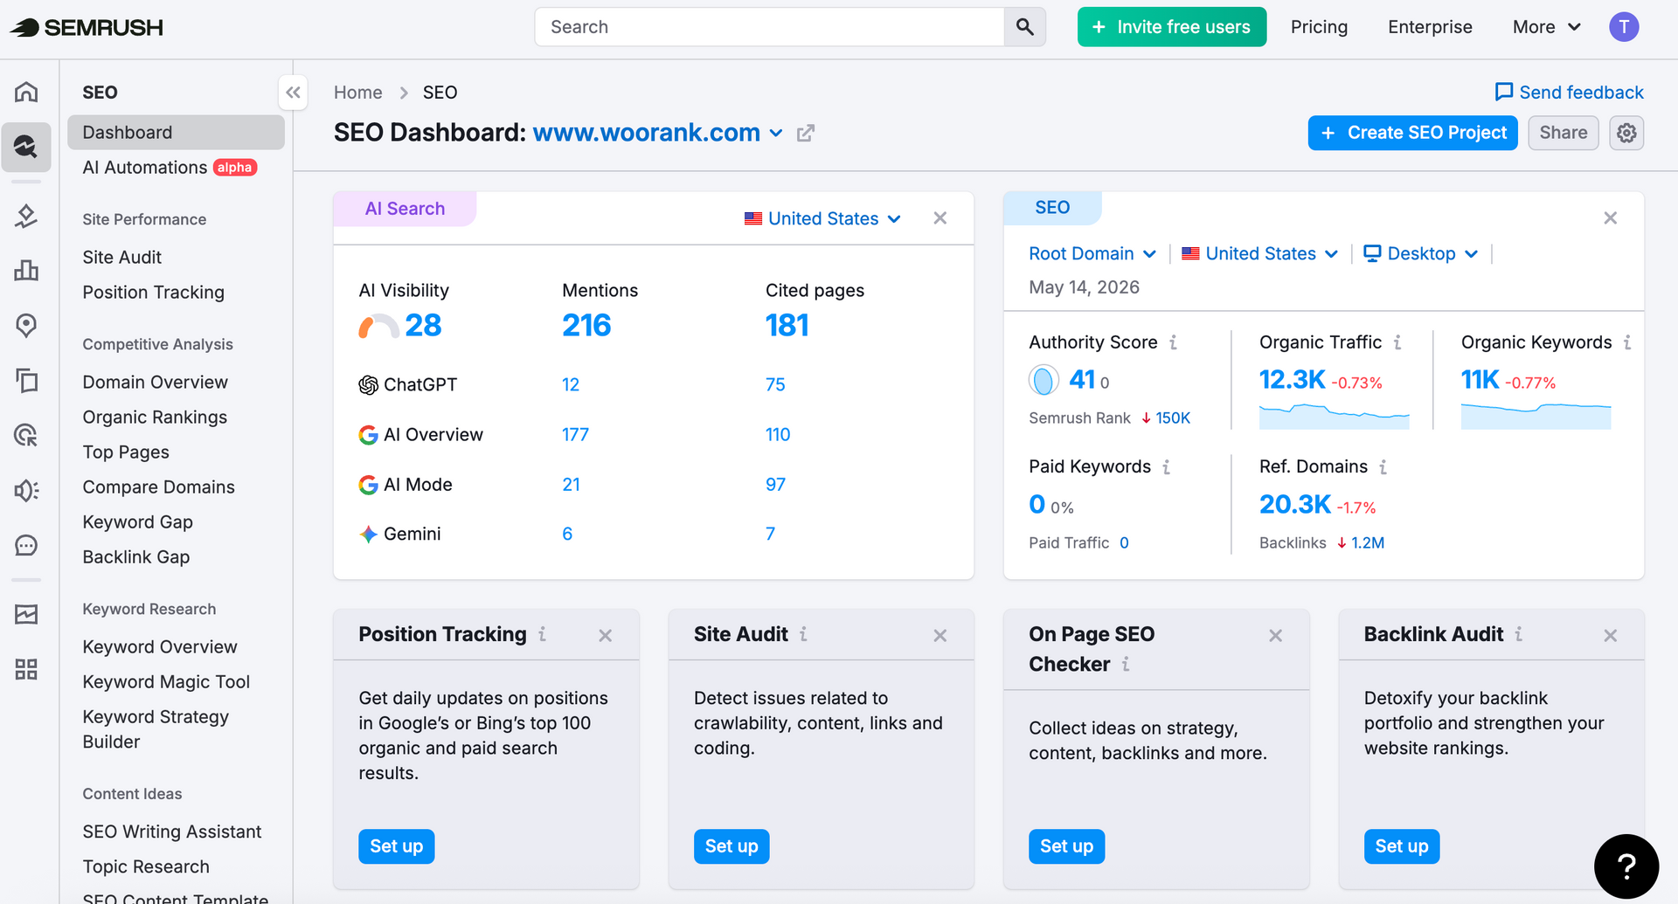
Task: Open the bar chart rail icon
Action: pyautogui.click(x=26, y=270)
